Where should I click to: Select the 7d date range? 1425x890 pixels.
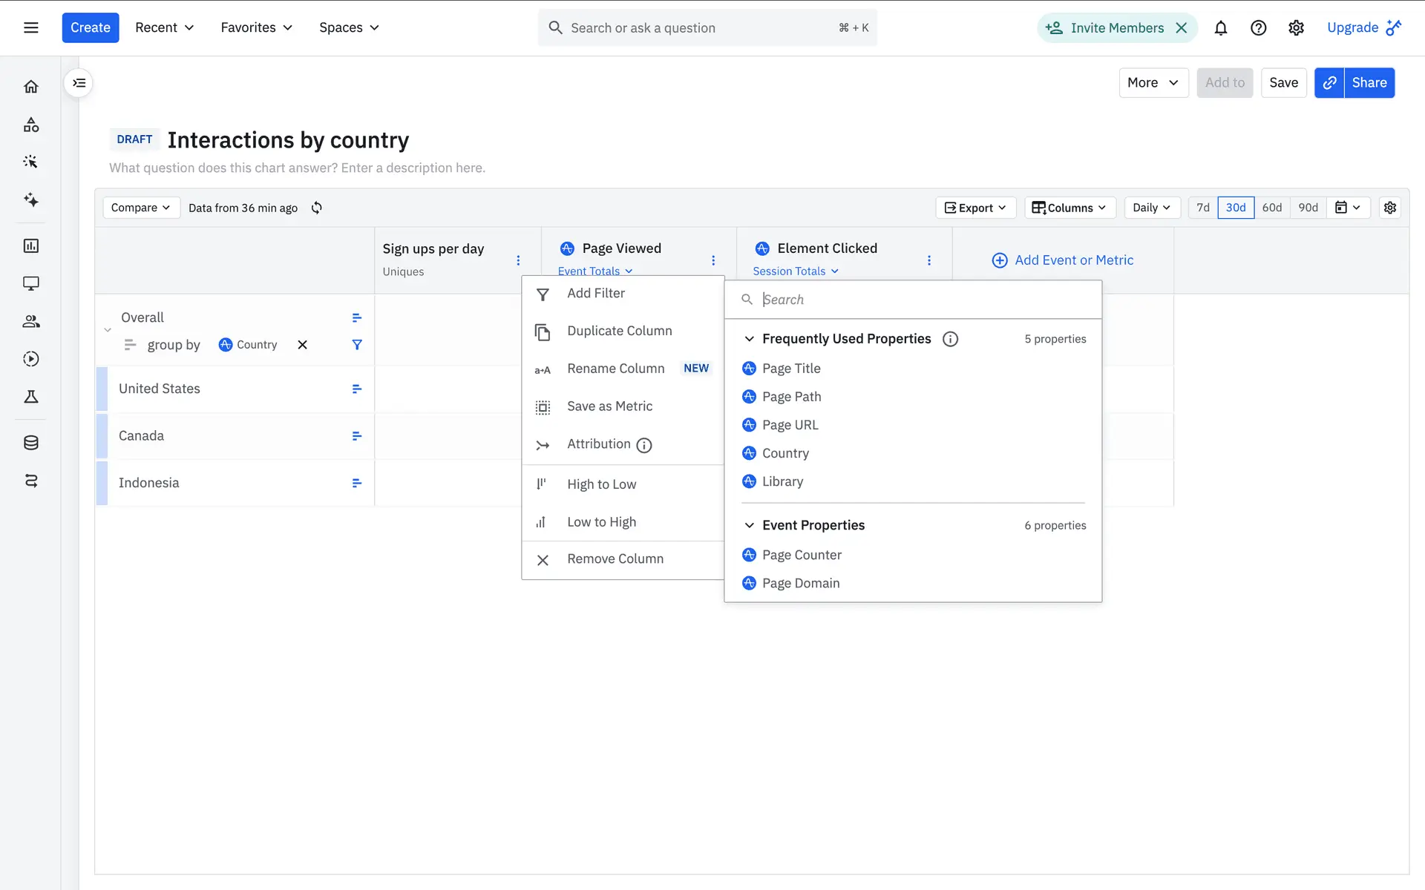coord(1202,208)
